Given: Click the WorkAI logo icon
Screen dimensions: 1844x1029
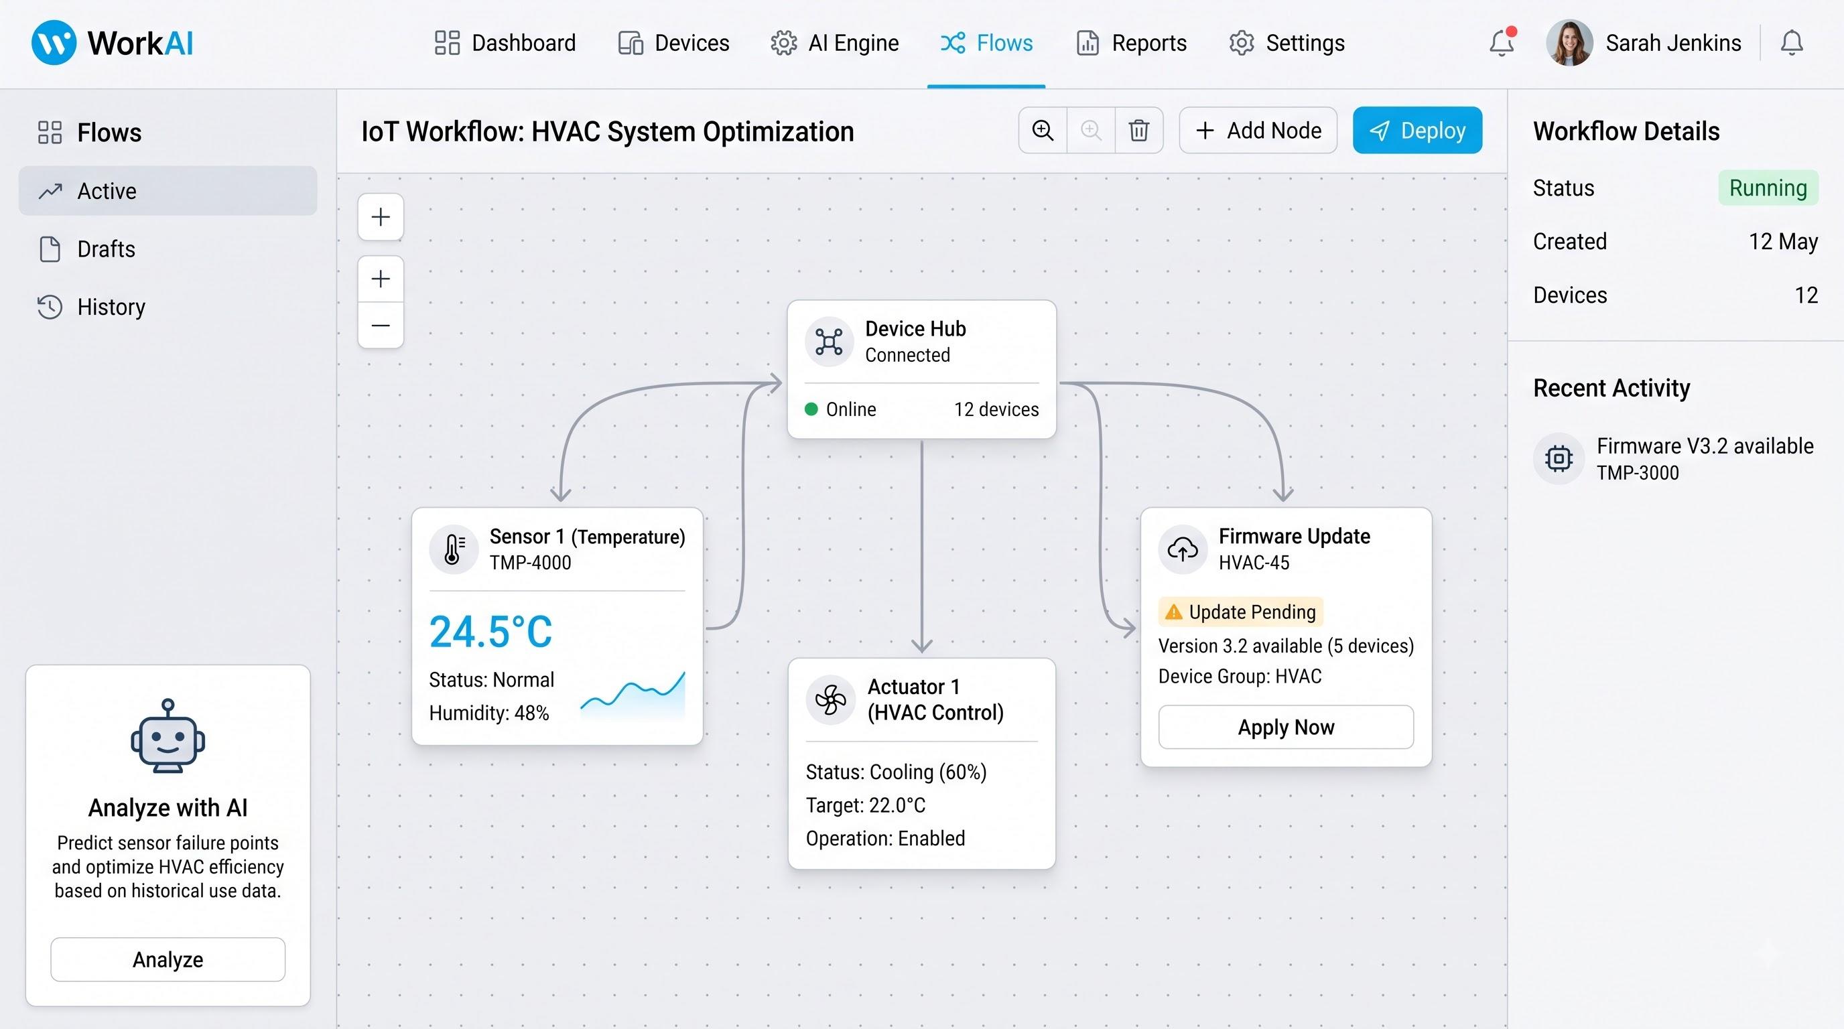Looking at the screenshot, I should 54,43.
